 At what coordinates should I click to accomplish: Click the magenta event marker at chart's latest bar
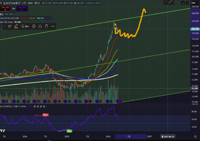pyautogui.click(x=120, y=101)
